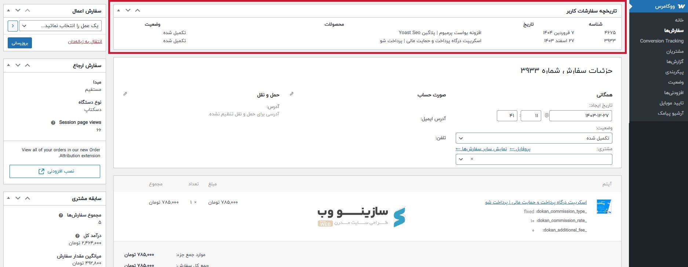Open وضعیت status menu item in sidebar
The width and height of the screenshot is (688, 267).
click(x=676, y=82)
